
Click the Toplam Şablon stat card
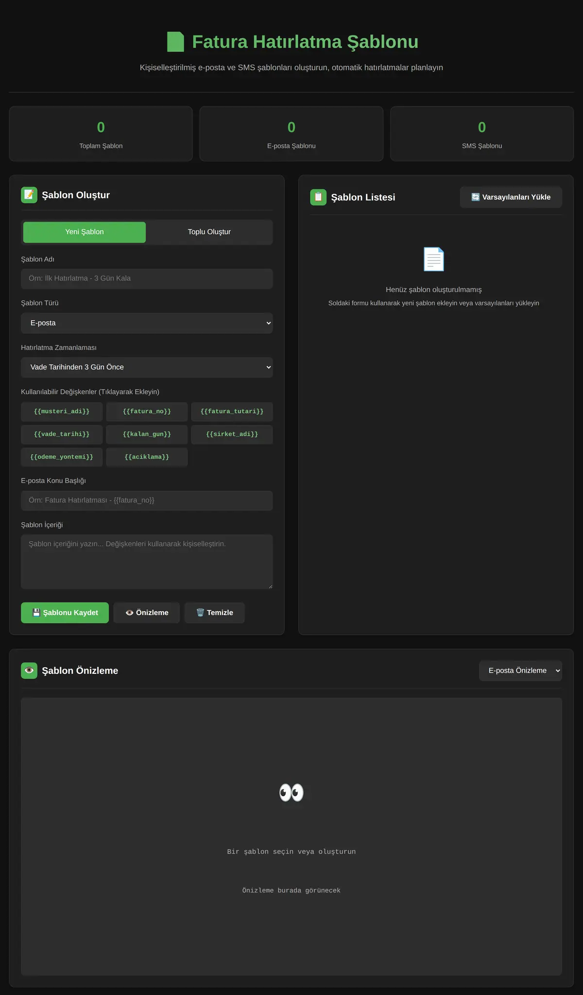tap(101, 134)
